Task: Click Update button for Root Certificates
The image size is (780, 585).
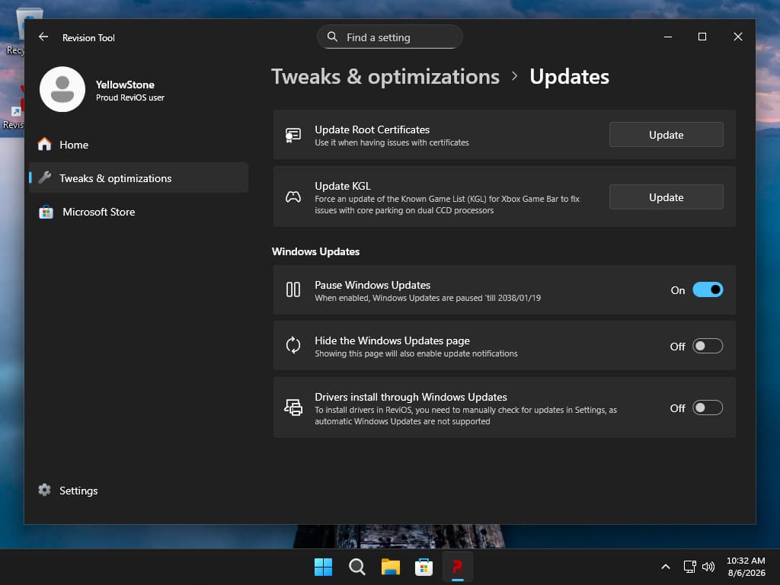Action: tap(666, 135)
